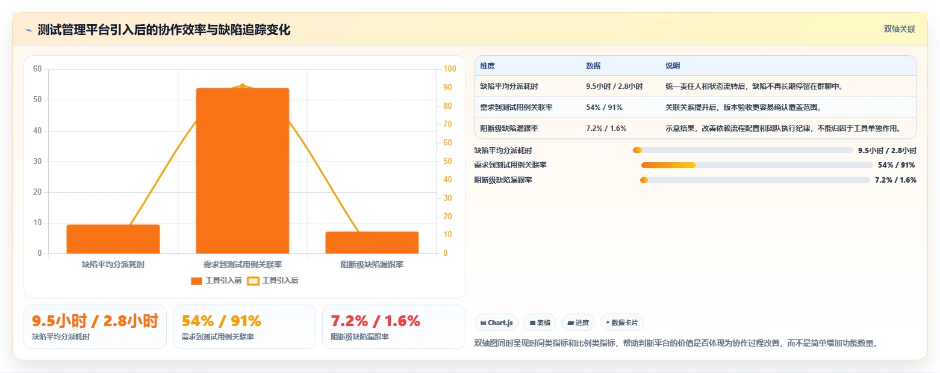Click 阻断级缺陷漏跟率 in the table's third row
This screenshot has height=373, width=940.
[509, 129]
